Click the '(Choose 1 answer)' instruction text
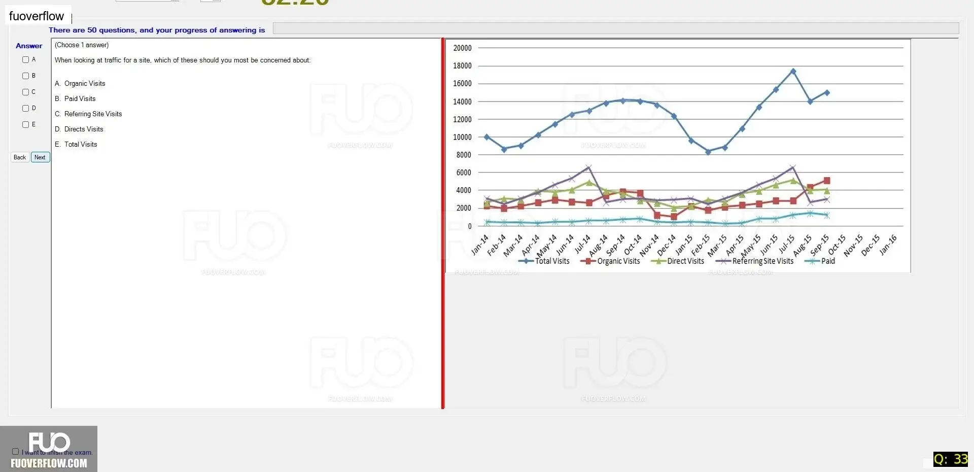 click(x=82, y=45)
